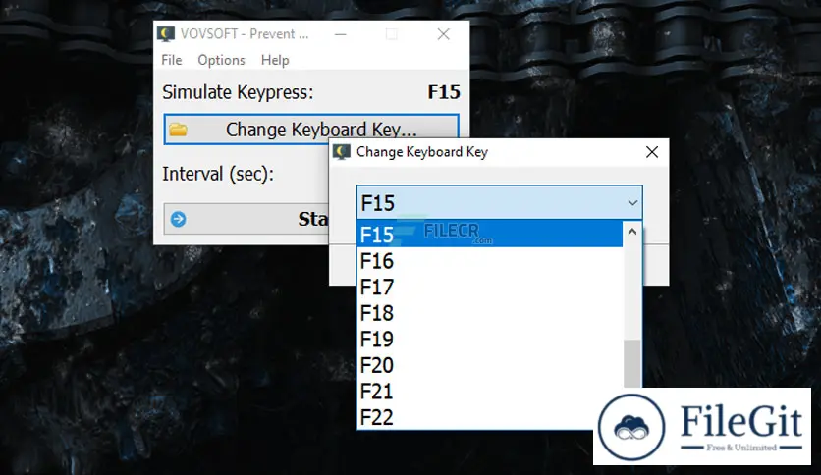
Task: Select F21 from the list
Action: tap(490, 392)
